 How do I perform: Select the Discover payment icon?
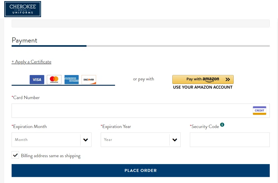pyautogui.click(x=88, y=79)
